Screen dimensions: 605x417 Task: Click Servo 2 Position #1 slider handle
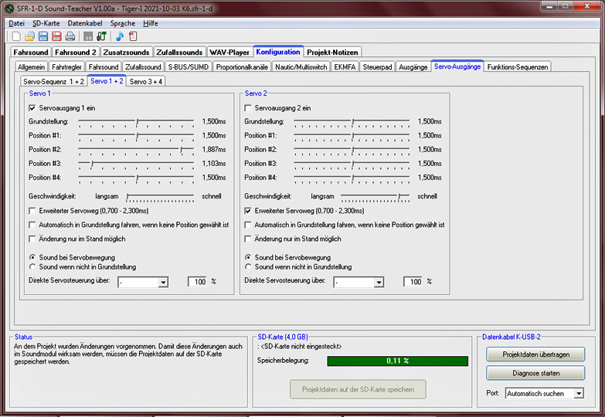[353, 136]
